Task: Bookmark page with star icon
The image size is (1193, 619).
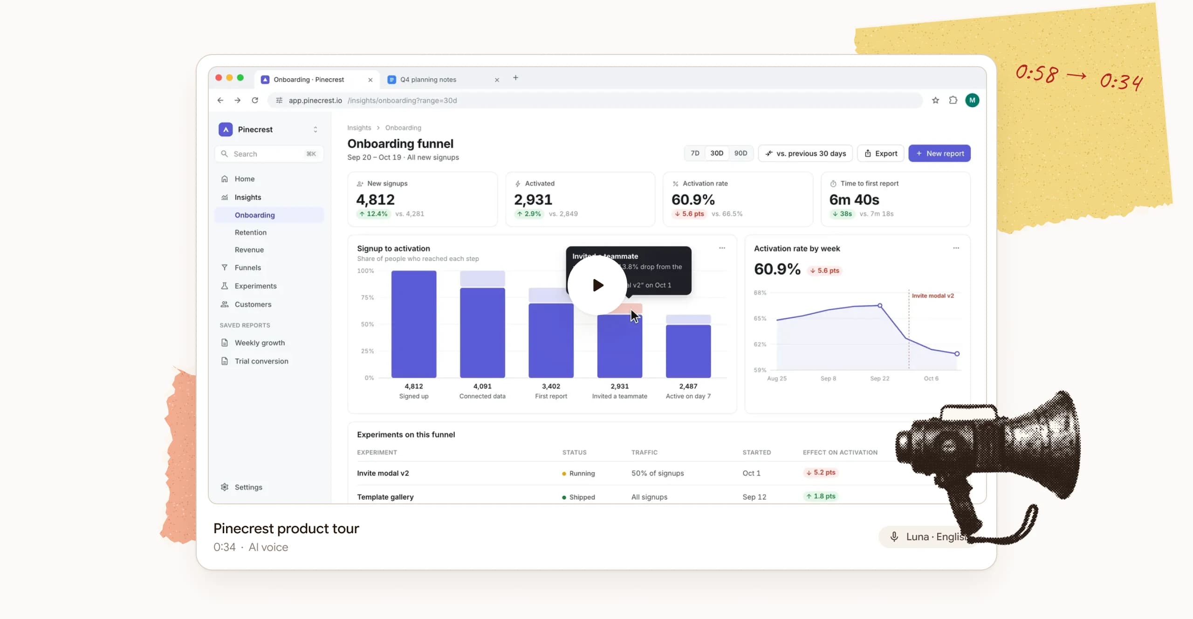Action: 935,100
